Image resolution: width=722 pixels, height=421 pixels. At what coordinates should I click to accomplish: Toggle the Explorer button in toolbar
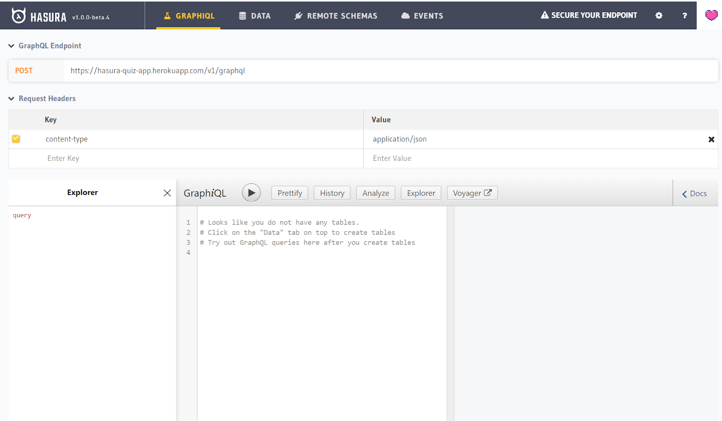point(421,193)
